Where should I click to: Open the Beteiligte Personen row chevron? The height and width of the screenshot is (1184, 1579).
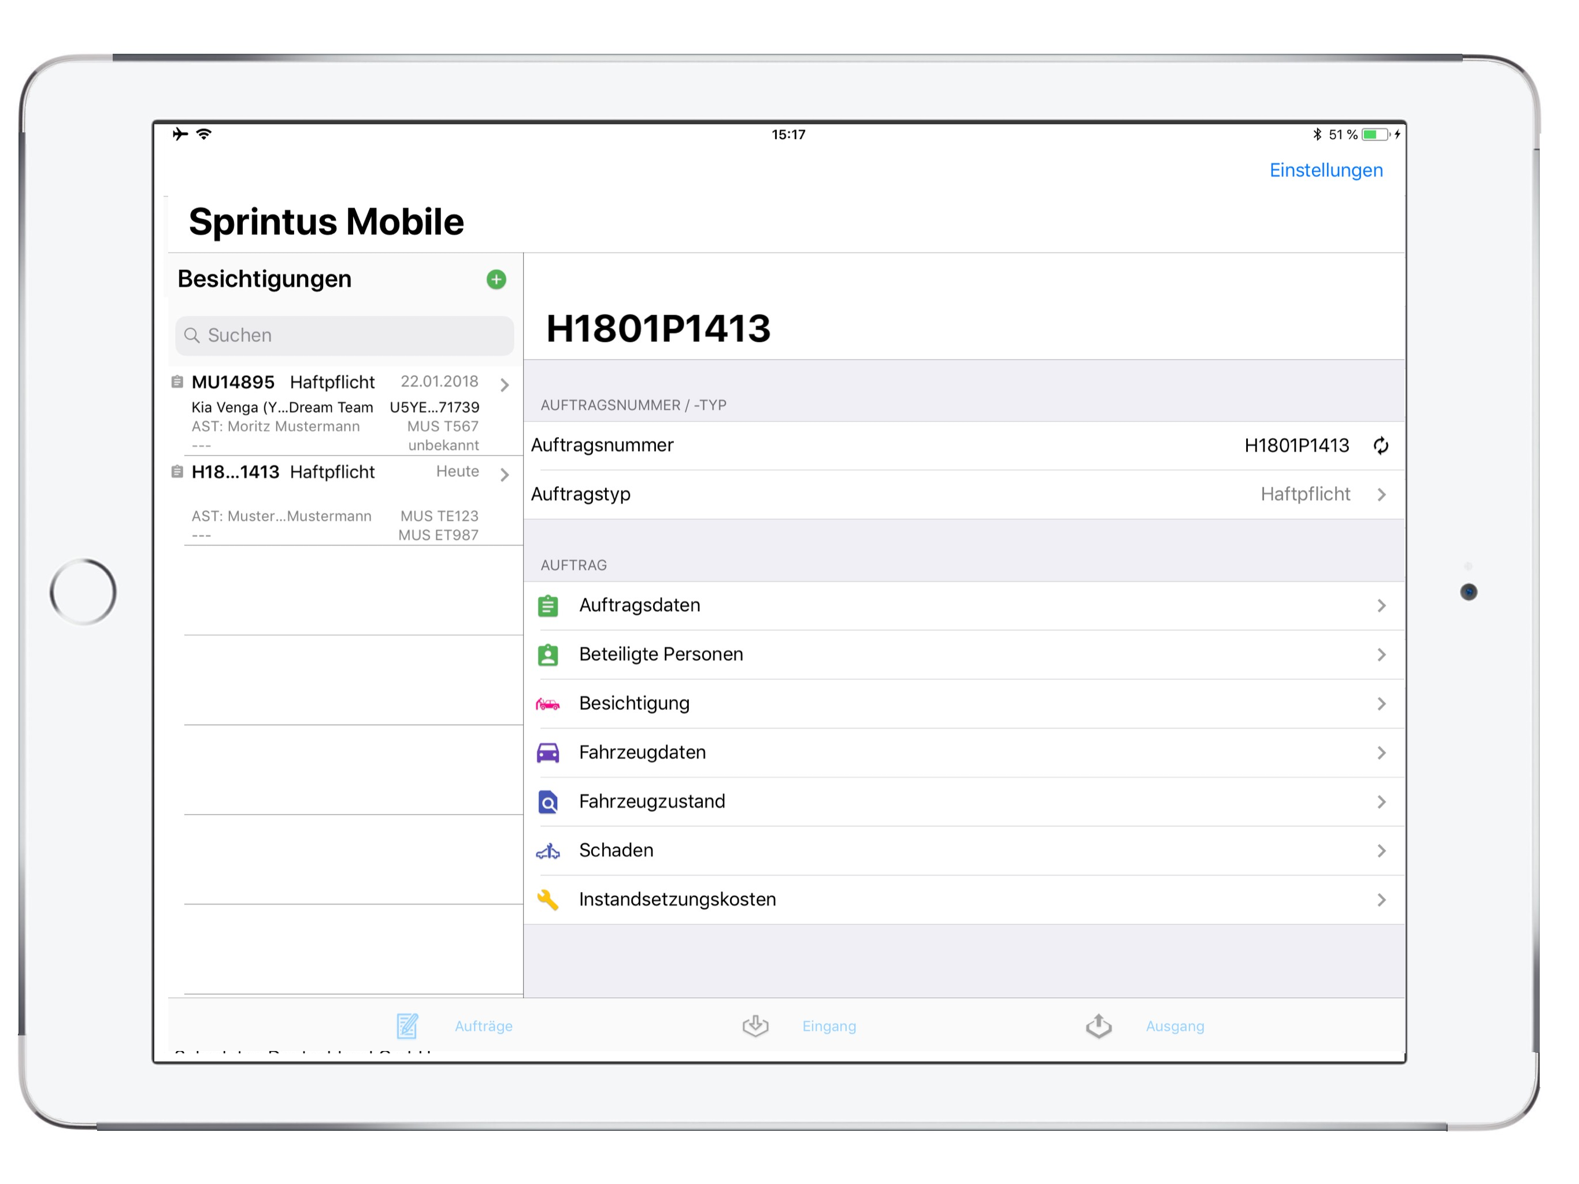tap(1381, 655)
